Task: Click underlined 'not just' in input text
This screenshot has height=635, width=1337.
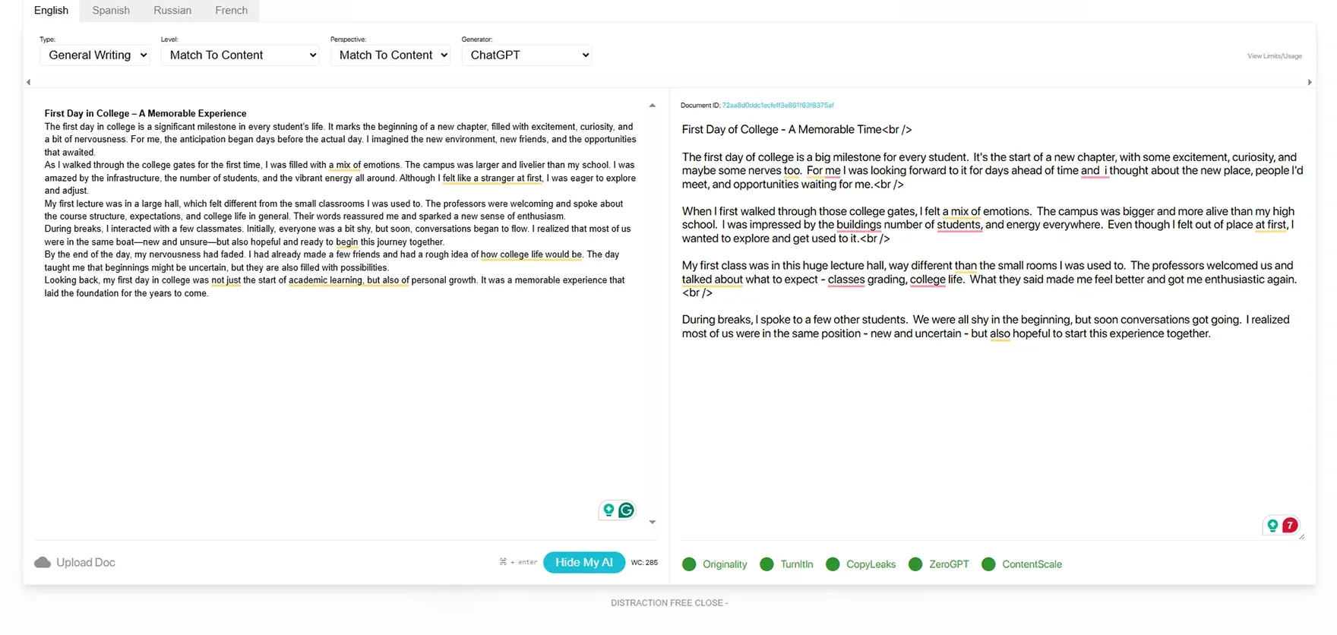Action: tap(226, 280)
